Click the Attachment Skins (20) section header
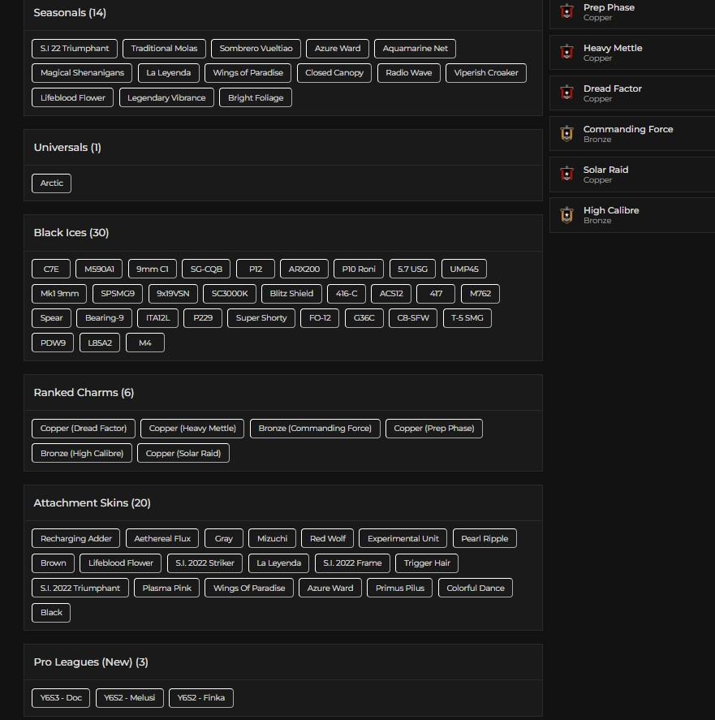Viewport: 715px width, 720px height. [x=92, y=503]
